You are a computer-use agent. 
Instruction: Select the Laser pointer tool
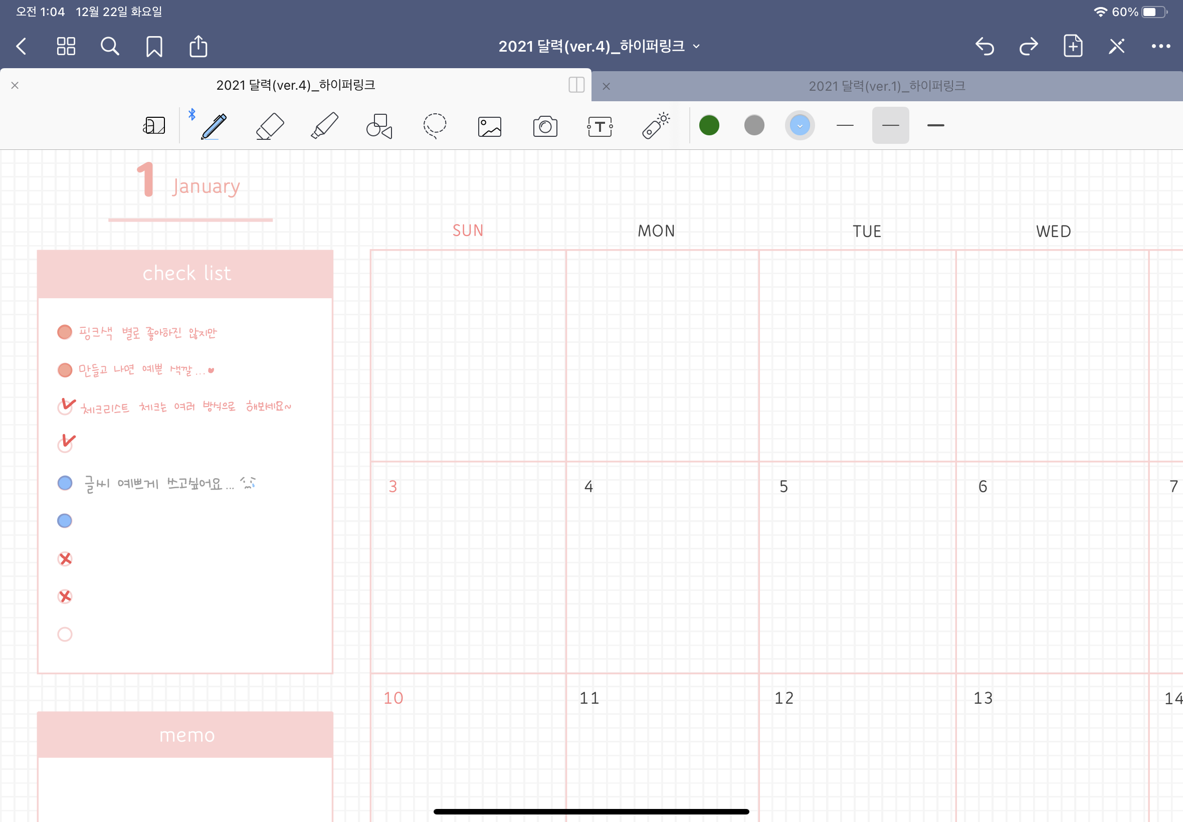coord(656,126)
